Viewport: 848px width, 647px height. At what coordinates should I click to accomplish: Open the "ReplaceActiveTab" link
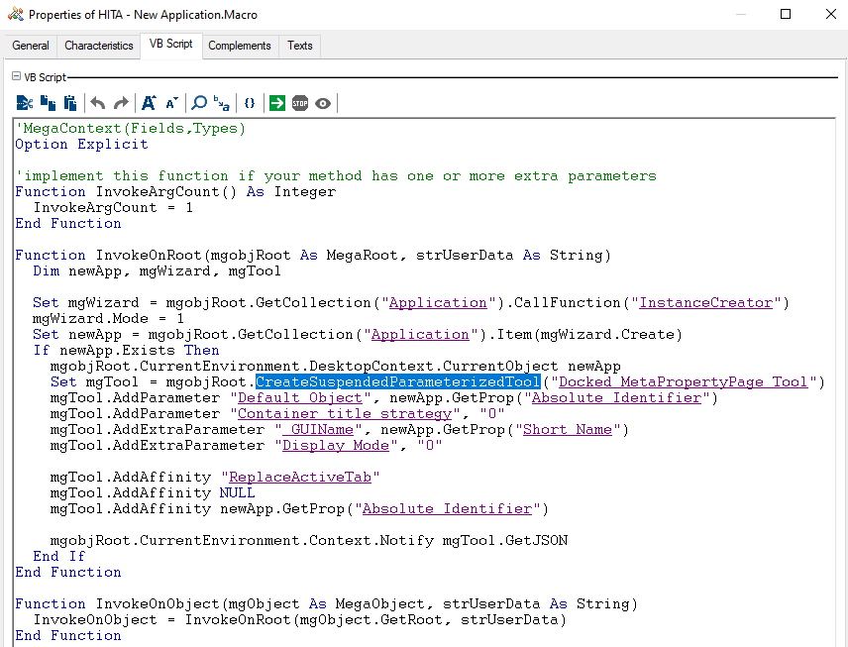[x=300, y=478]
